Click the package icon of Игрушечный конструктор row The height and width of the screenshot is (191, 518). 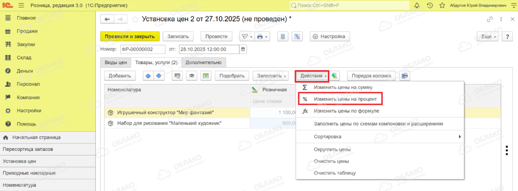pos(111,113)
